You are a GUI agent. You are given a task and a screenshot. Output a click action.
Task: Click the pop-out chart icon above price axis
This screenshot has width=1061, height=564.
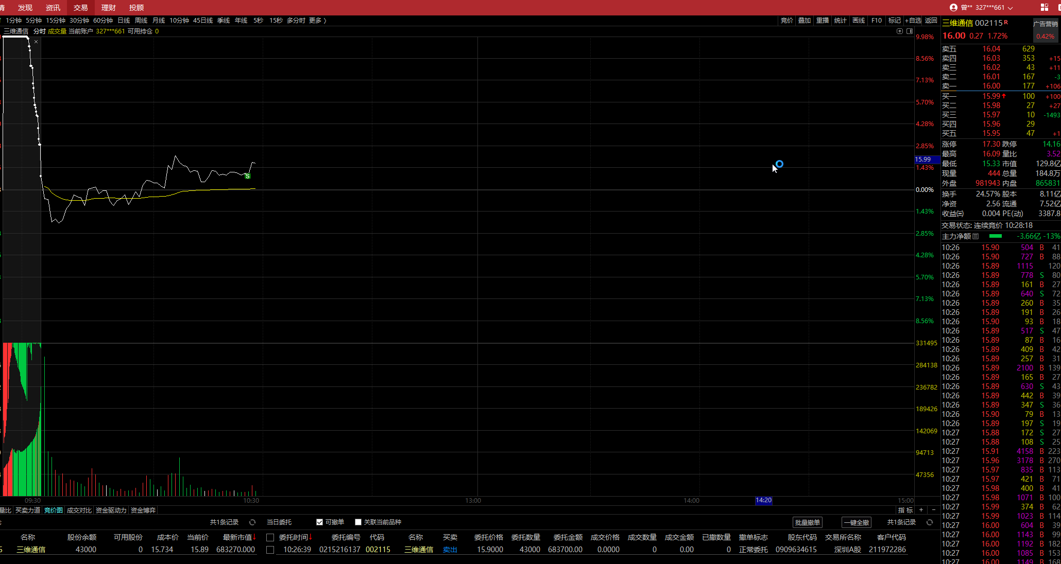coord(900,31)
